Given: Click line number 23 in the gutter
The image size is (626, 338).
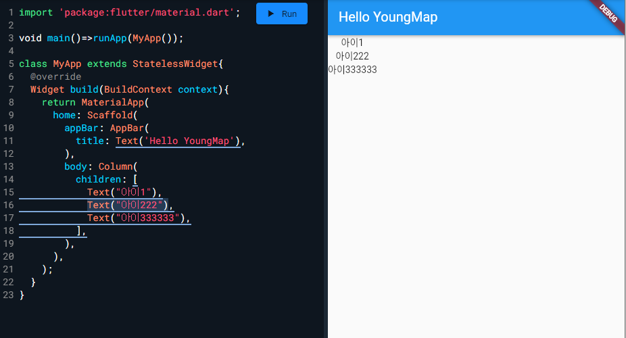Looking at the screenshot, I should point(8,295).
